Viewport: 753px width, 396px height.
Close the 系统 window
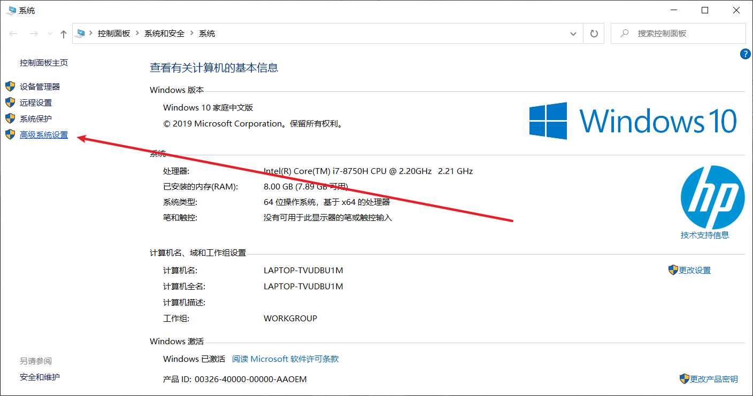coord(736,10)
